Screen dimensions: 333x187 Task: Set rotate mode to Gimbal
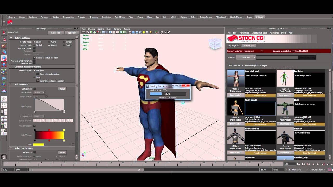coord(63,42)
